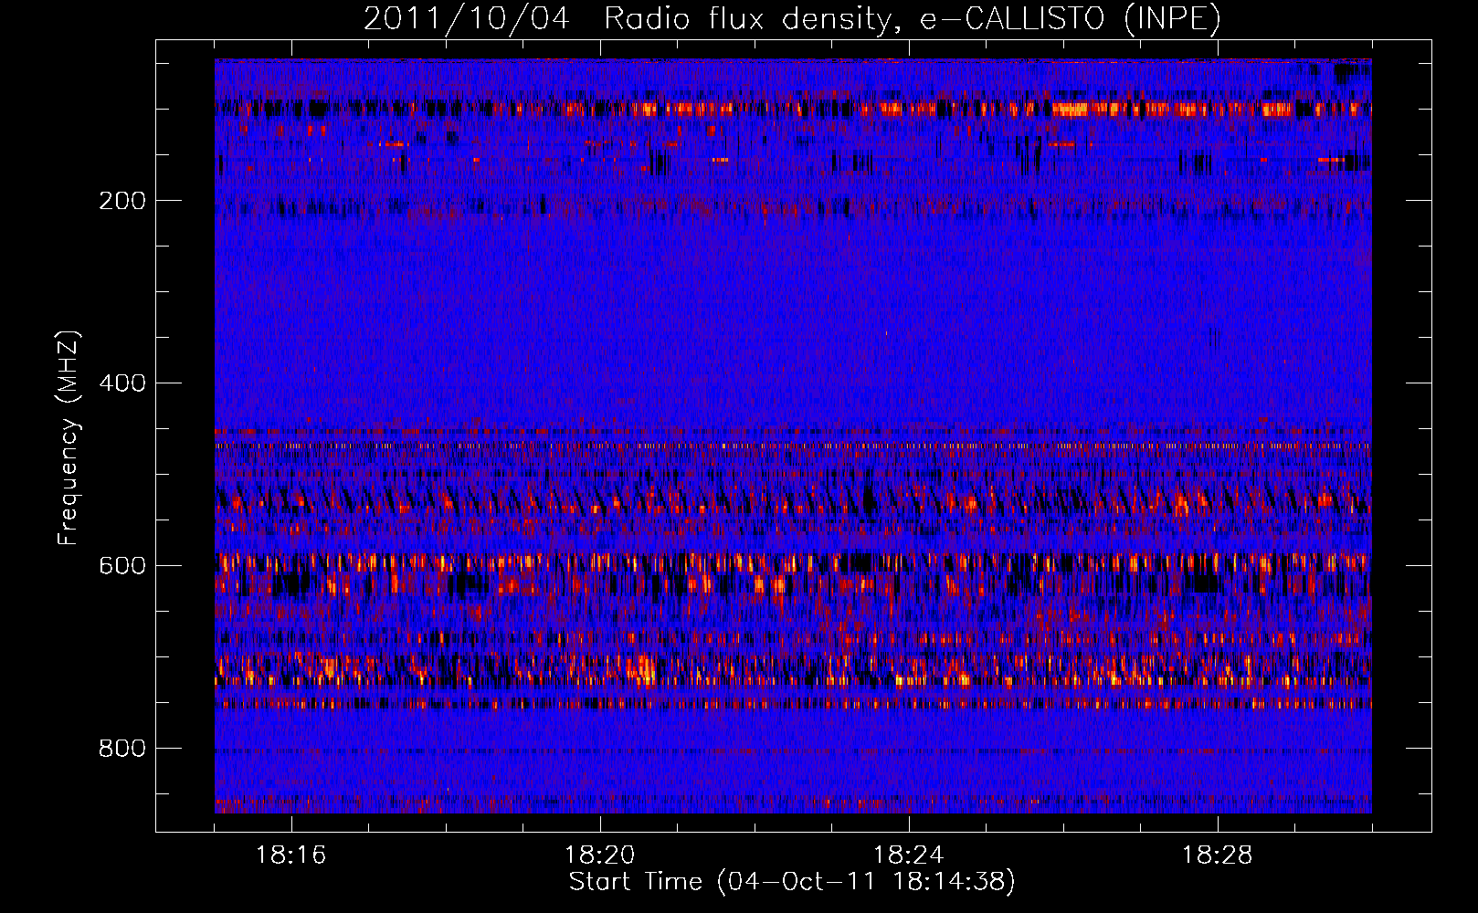The width and height of the screenshot is (1478, 913).
Task: Click the '18:24' time tick label
Action: point(909,855)
